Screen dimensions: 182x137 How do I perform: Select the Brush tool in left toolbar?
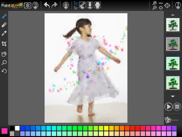click(x=4, y=16)
